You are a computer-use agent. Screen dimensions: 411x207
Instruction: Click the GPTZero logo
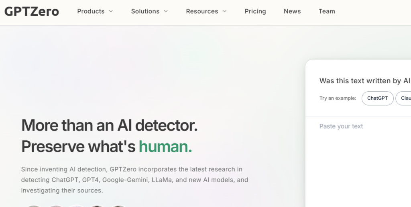coord(32,11)
